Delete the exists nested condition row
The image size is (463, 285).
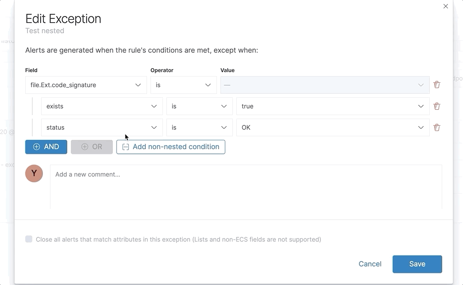pyautogui.click(x=437, y=106)
